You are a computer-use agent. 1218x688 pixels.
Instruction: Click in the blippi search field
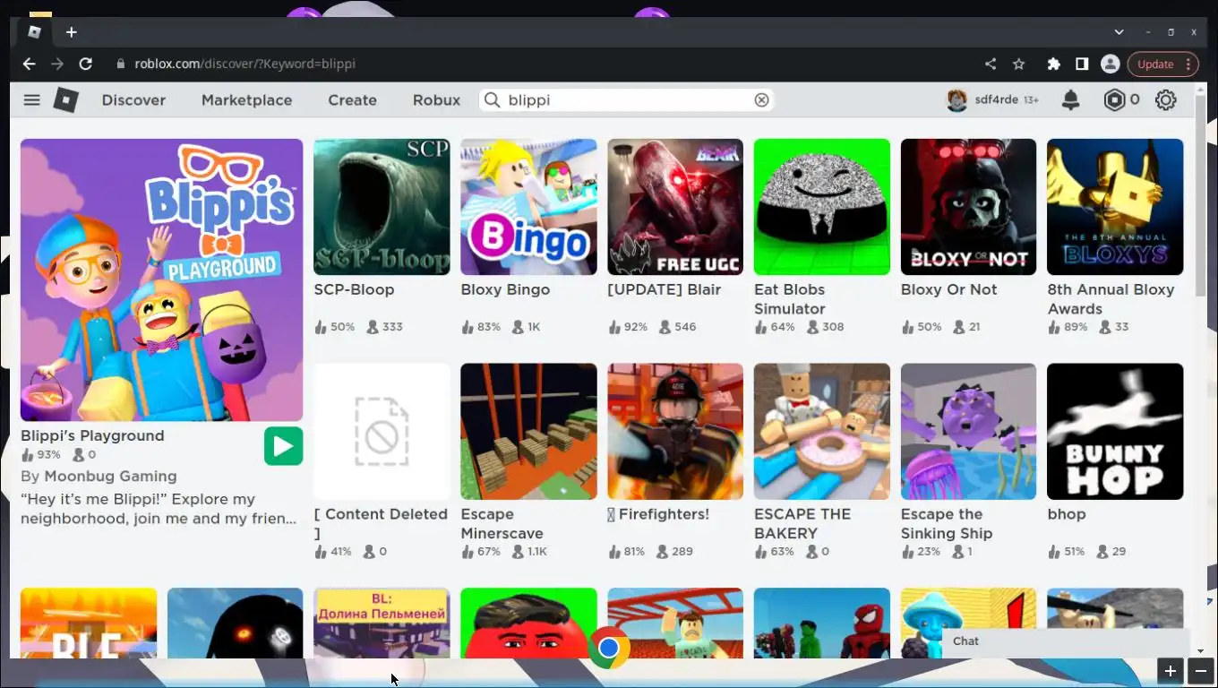click(x=627, y=100)
